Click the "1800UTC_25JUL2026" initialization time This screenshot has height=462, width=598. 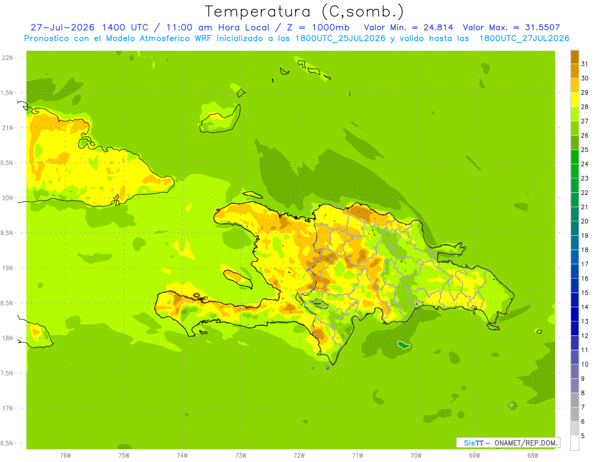[339, 38]
